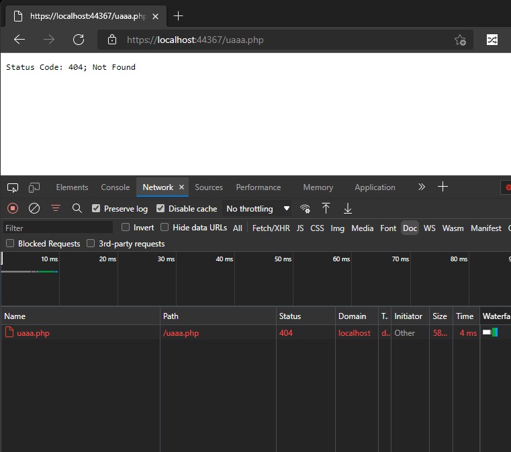
Task: Click the 404 status cell
Action: click(x=286, y=332)
